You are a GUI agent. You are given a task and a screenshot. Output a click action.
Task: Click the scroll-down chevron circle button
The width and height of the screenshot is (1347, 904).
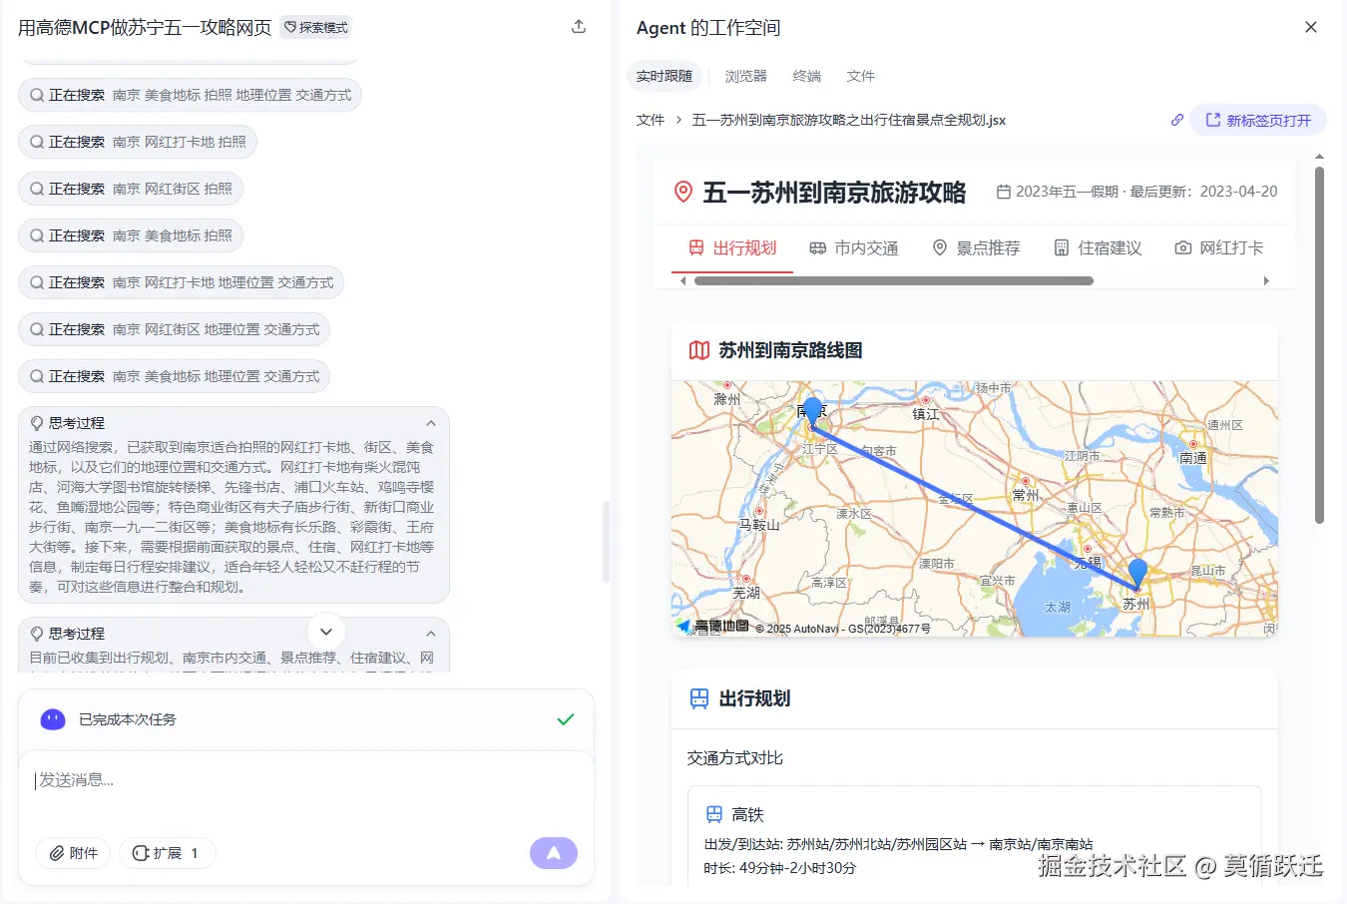click(326, 632)
